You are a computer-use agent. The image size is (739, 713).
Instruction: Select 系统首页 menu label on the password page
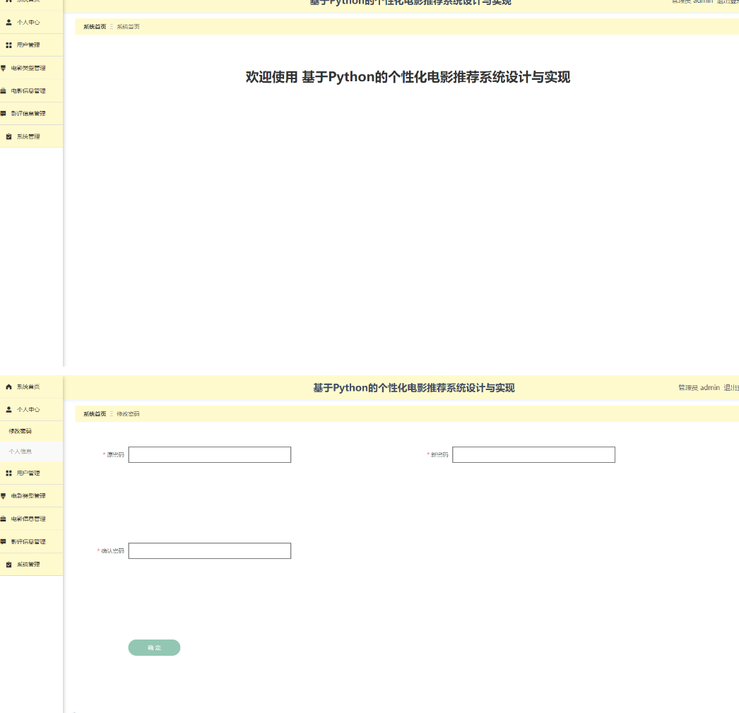click(x=28, y=387)
